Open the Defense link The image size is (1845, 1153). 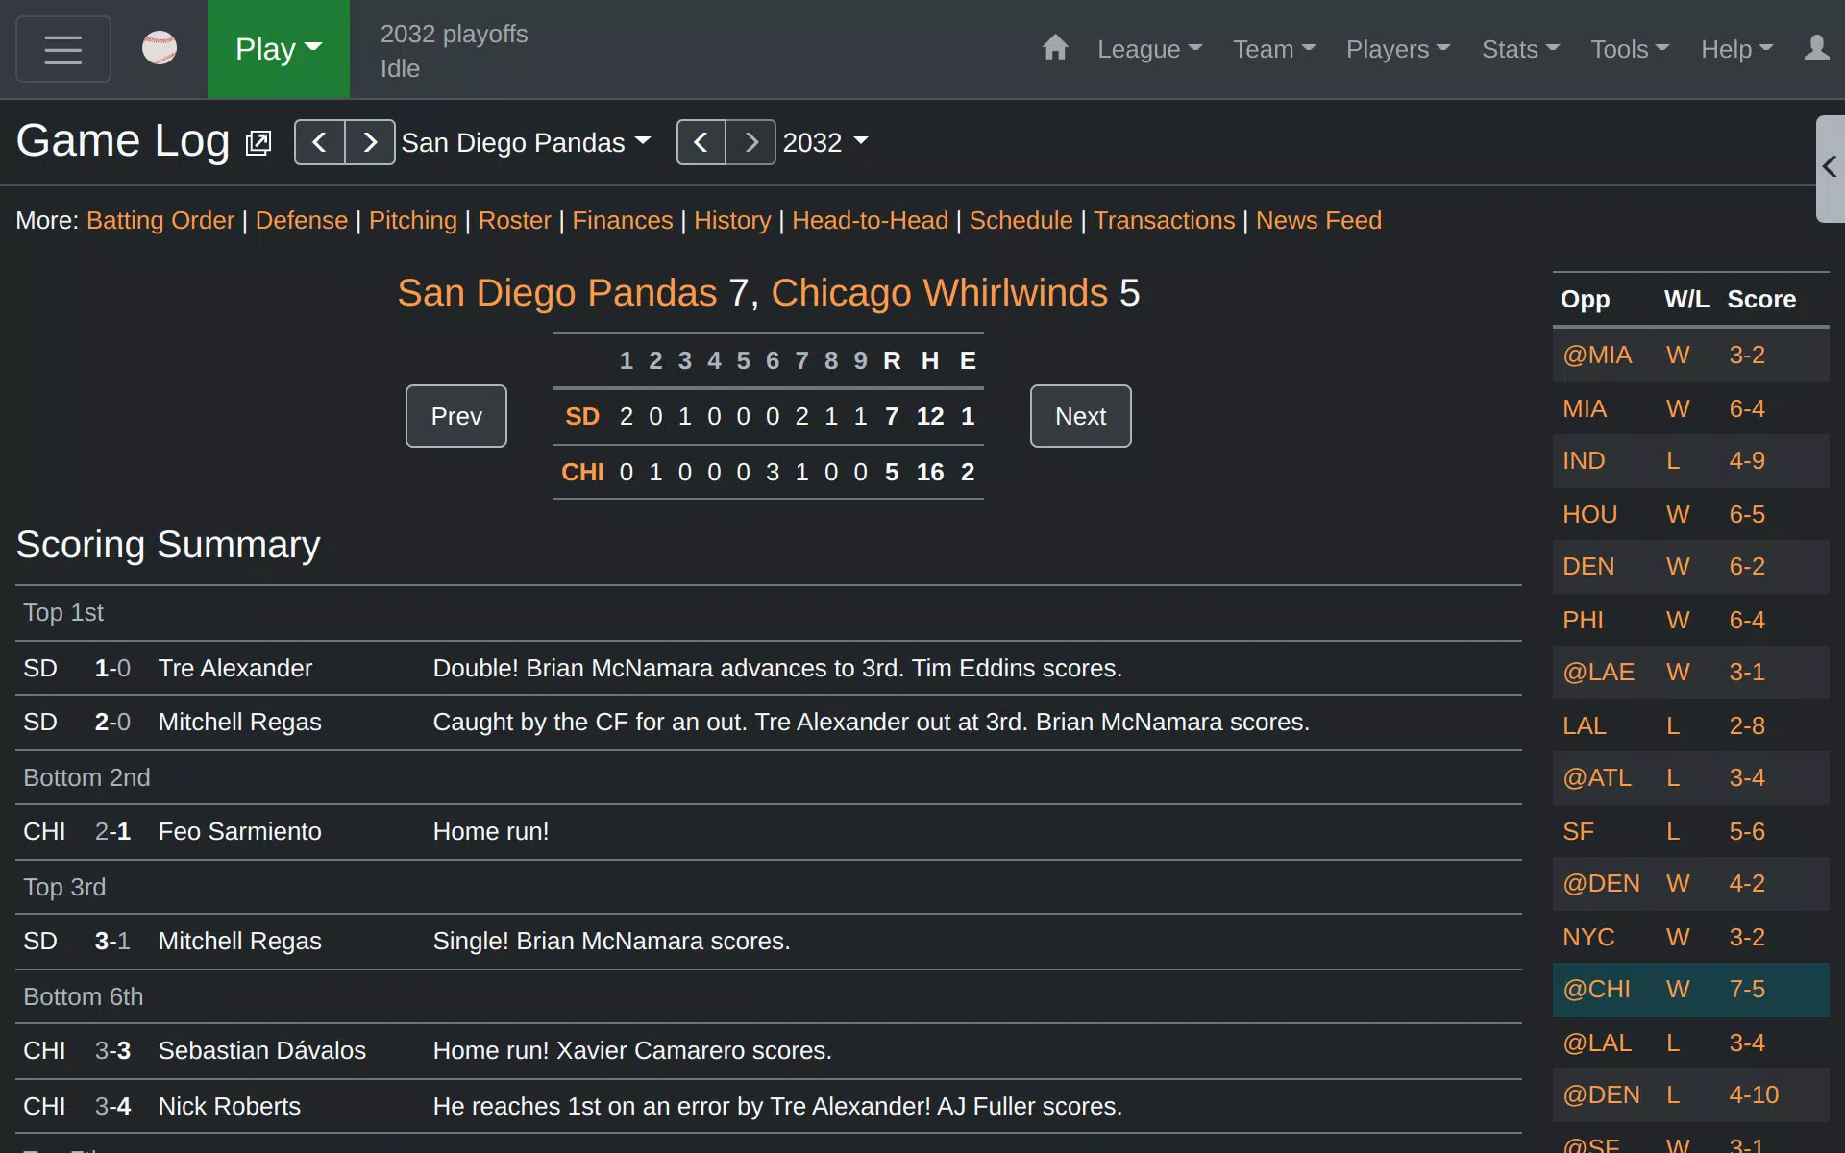tap(302, 220)
